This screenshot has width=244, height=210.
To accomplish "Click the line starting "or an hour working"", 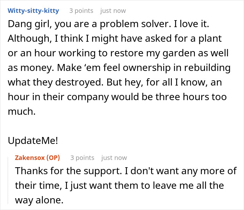I will [x=118, y=53].
